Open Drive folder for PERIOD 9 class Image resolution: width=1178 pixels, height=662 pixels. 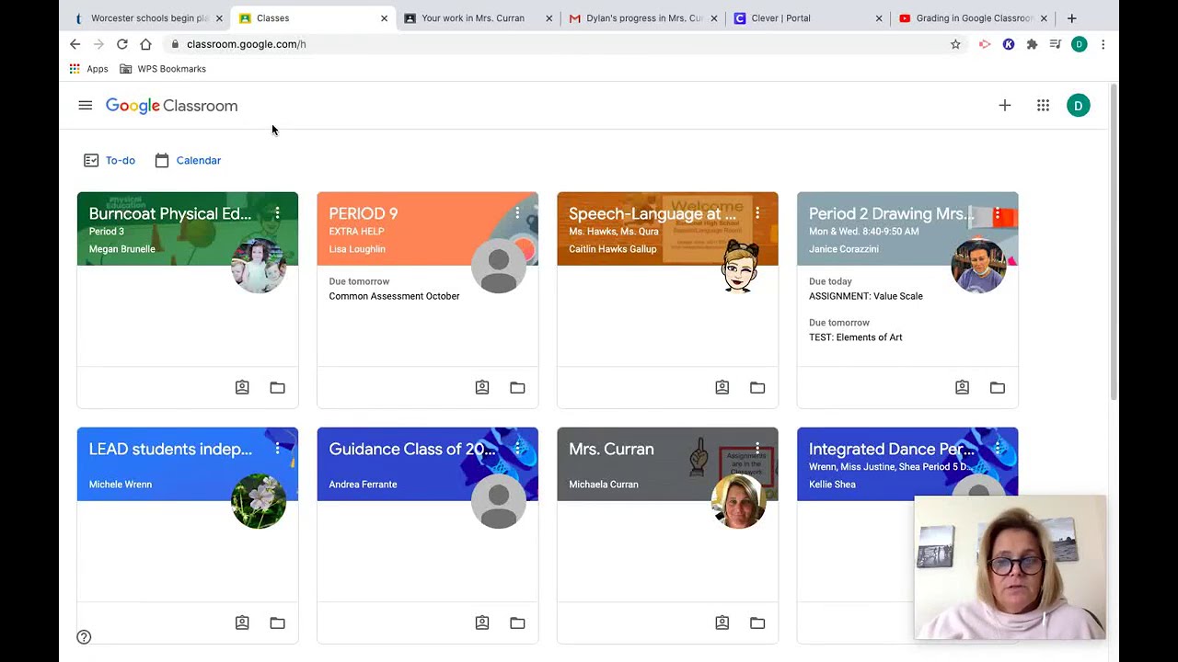[x=517, y=388]
